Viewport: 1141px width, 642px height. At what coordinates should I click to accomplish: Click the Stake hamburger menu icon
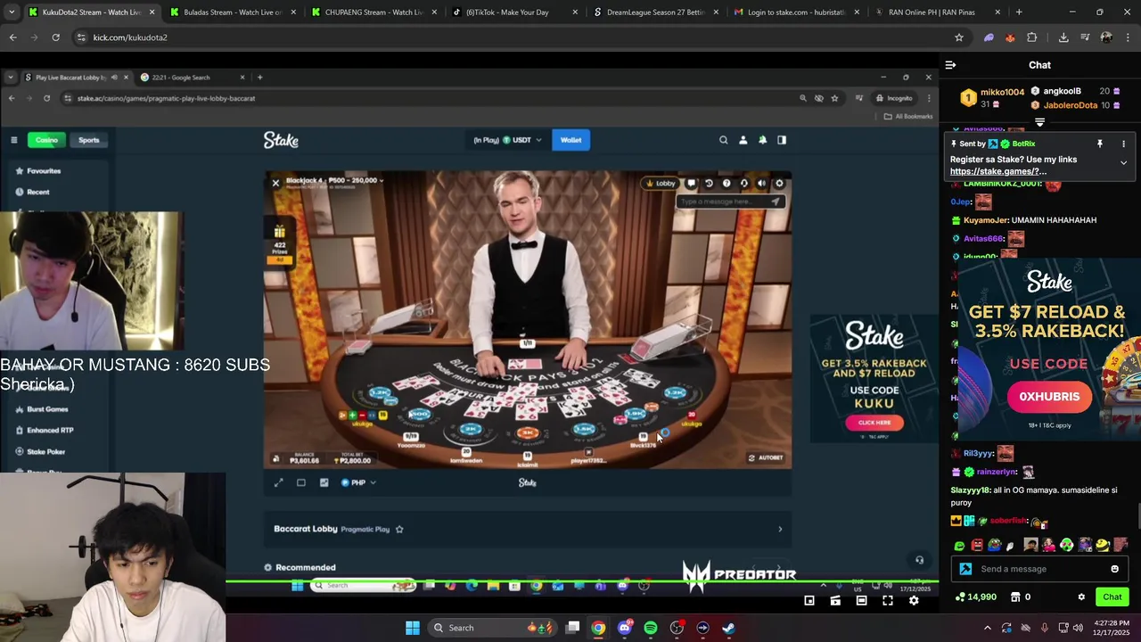13,140
